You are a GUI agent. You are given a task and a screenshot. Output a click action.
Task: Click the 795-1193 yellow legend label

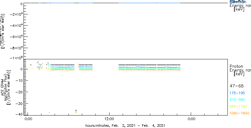[238, 106]
